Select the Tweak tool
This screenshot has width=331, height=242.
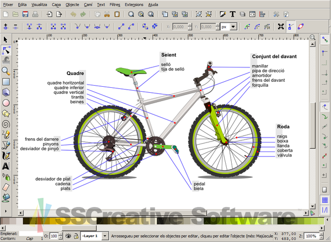(6, 60)
